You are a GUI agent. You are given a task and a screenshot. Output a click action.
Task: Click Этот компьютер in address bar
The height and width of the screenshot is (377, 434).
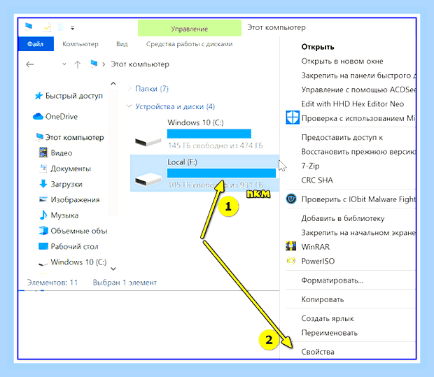[x=140, y=64]
